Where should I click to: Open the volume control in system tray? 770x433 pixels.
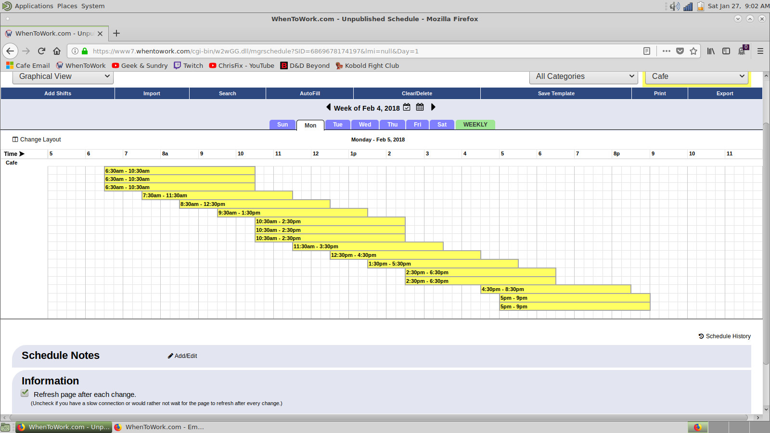coord(675,6)
